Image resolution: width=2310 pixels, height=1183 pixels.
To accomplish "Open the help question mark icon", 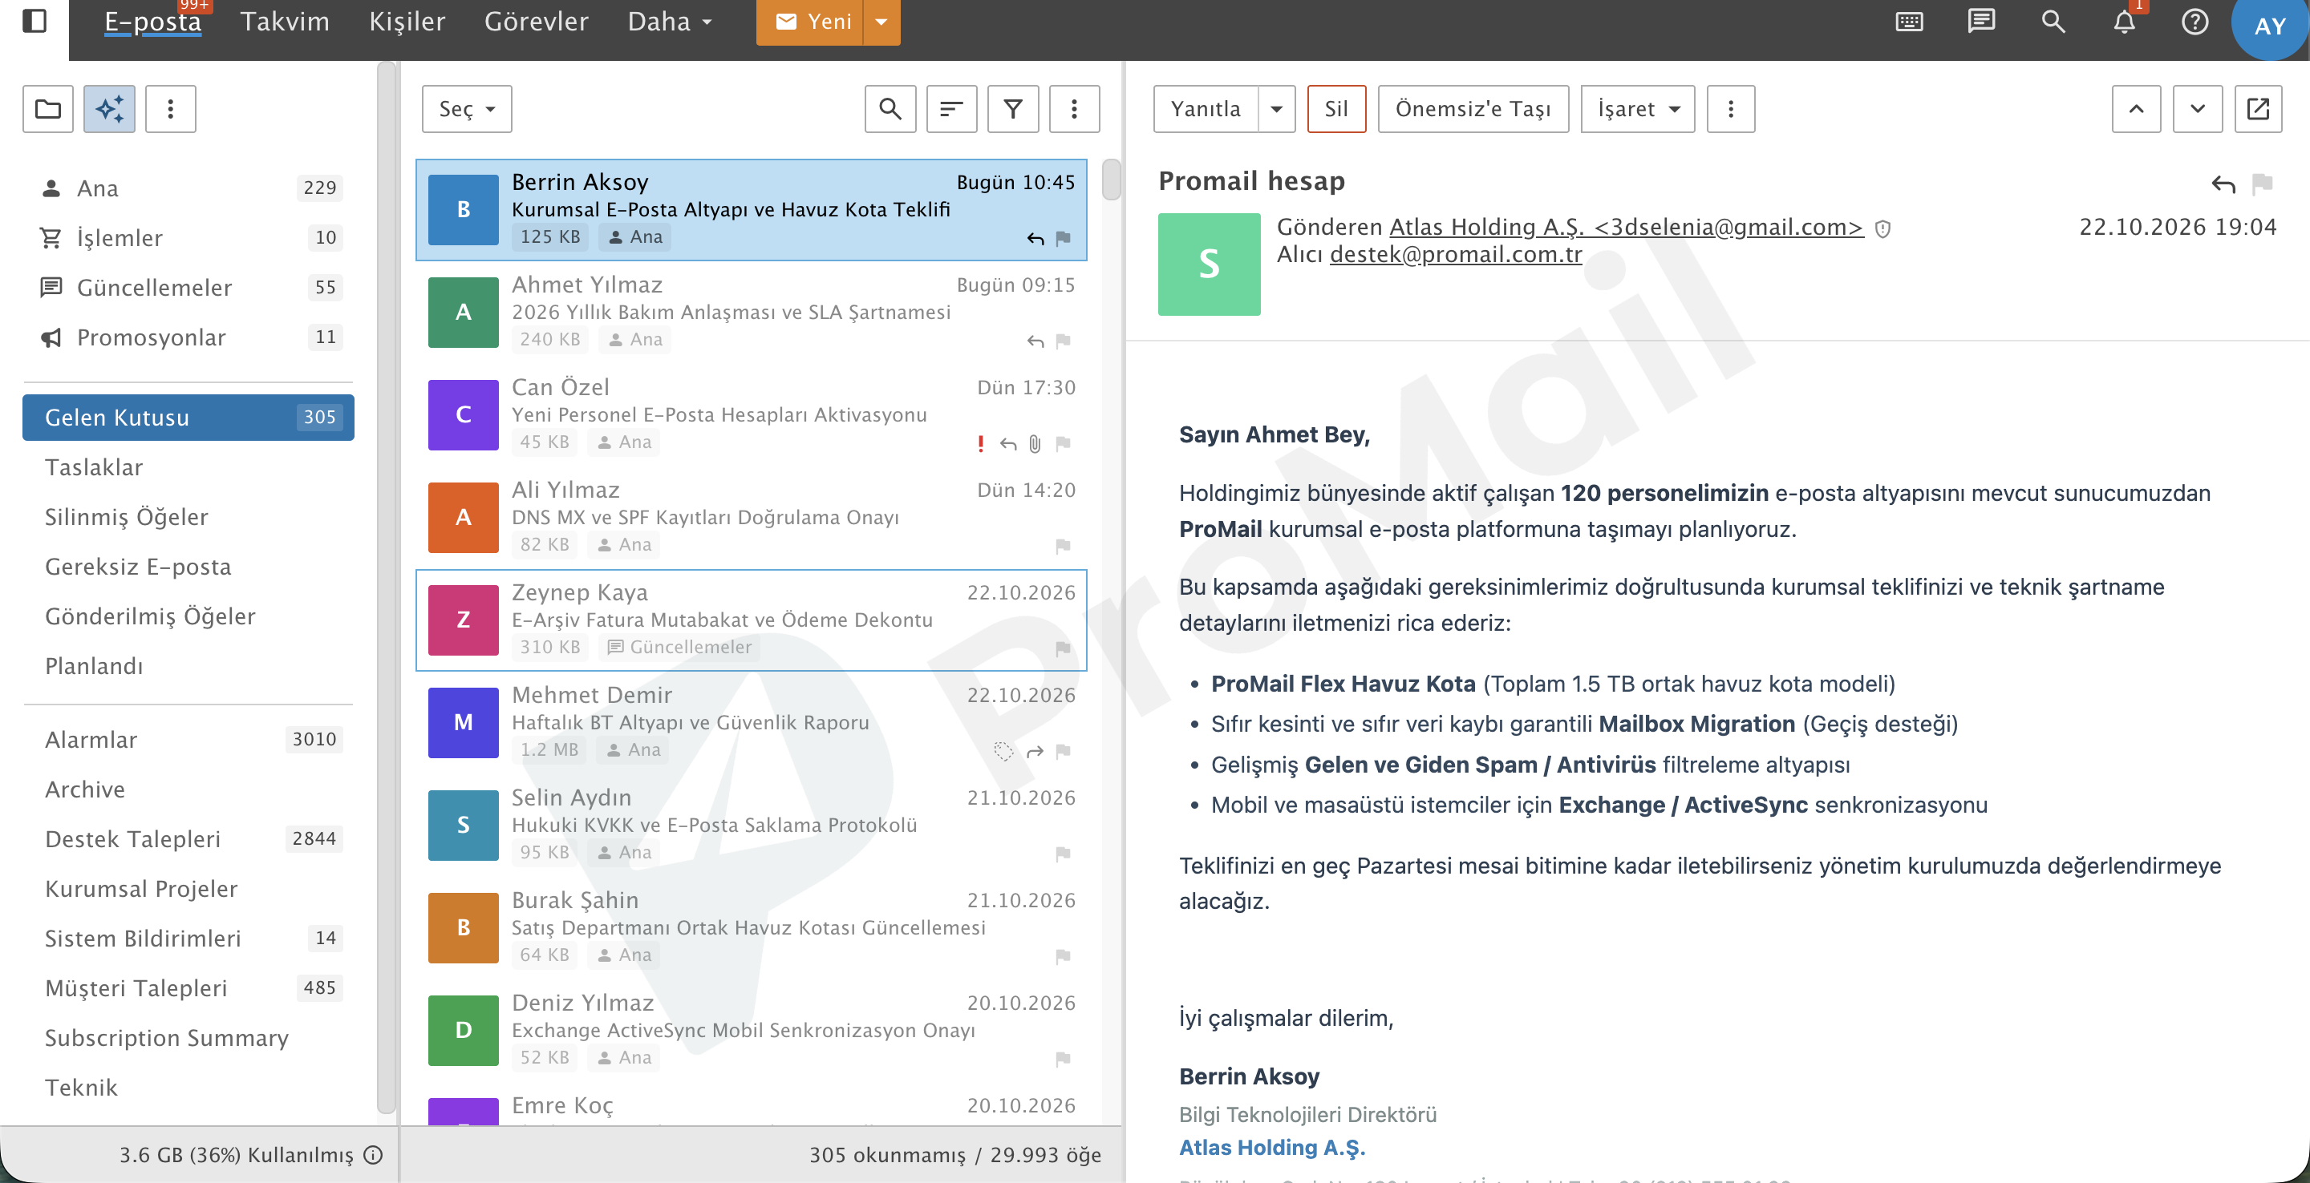I will point(2195,21).
